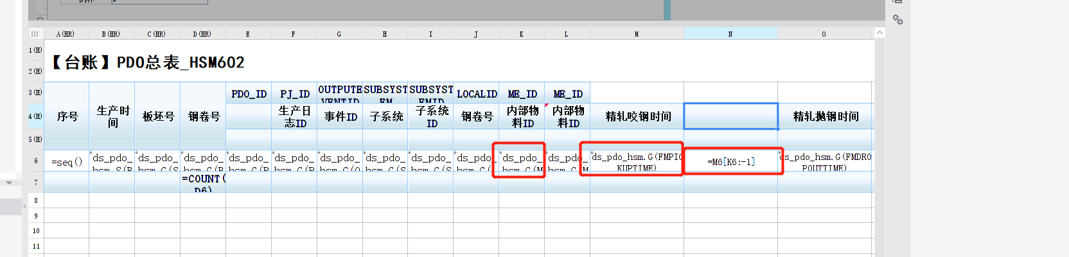This screenshot has width=1069, height=257.
Task: Select column header G
Action: coord(339,34)
